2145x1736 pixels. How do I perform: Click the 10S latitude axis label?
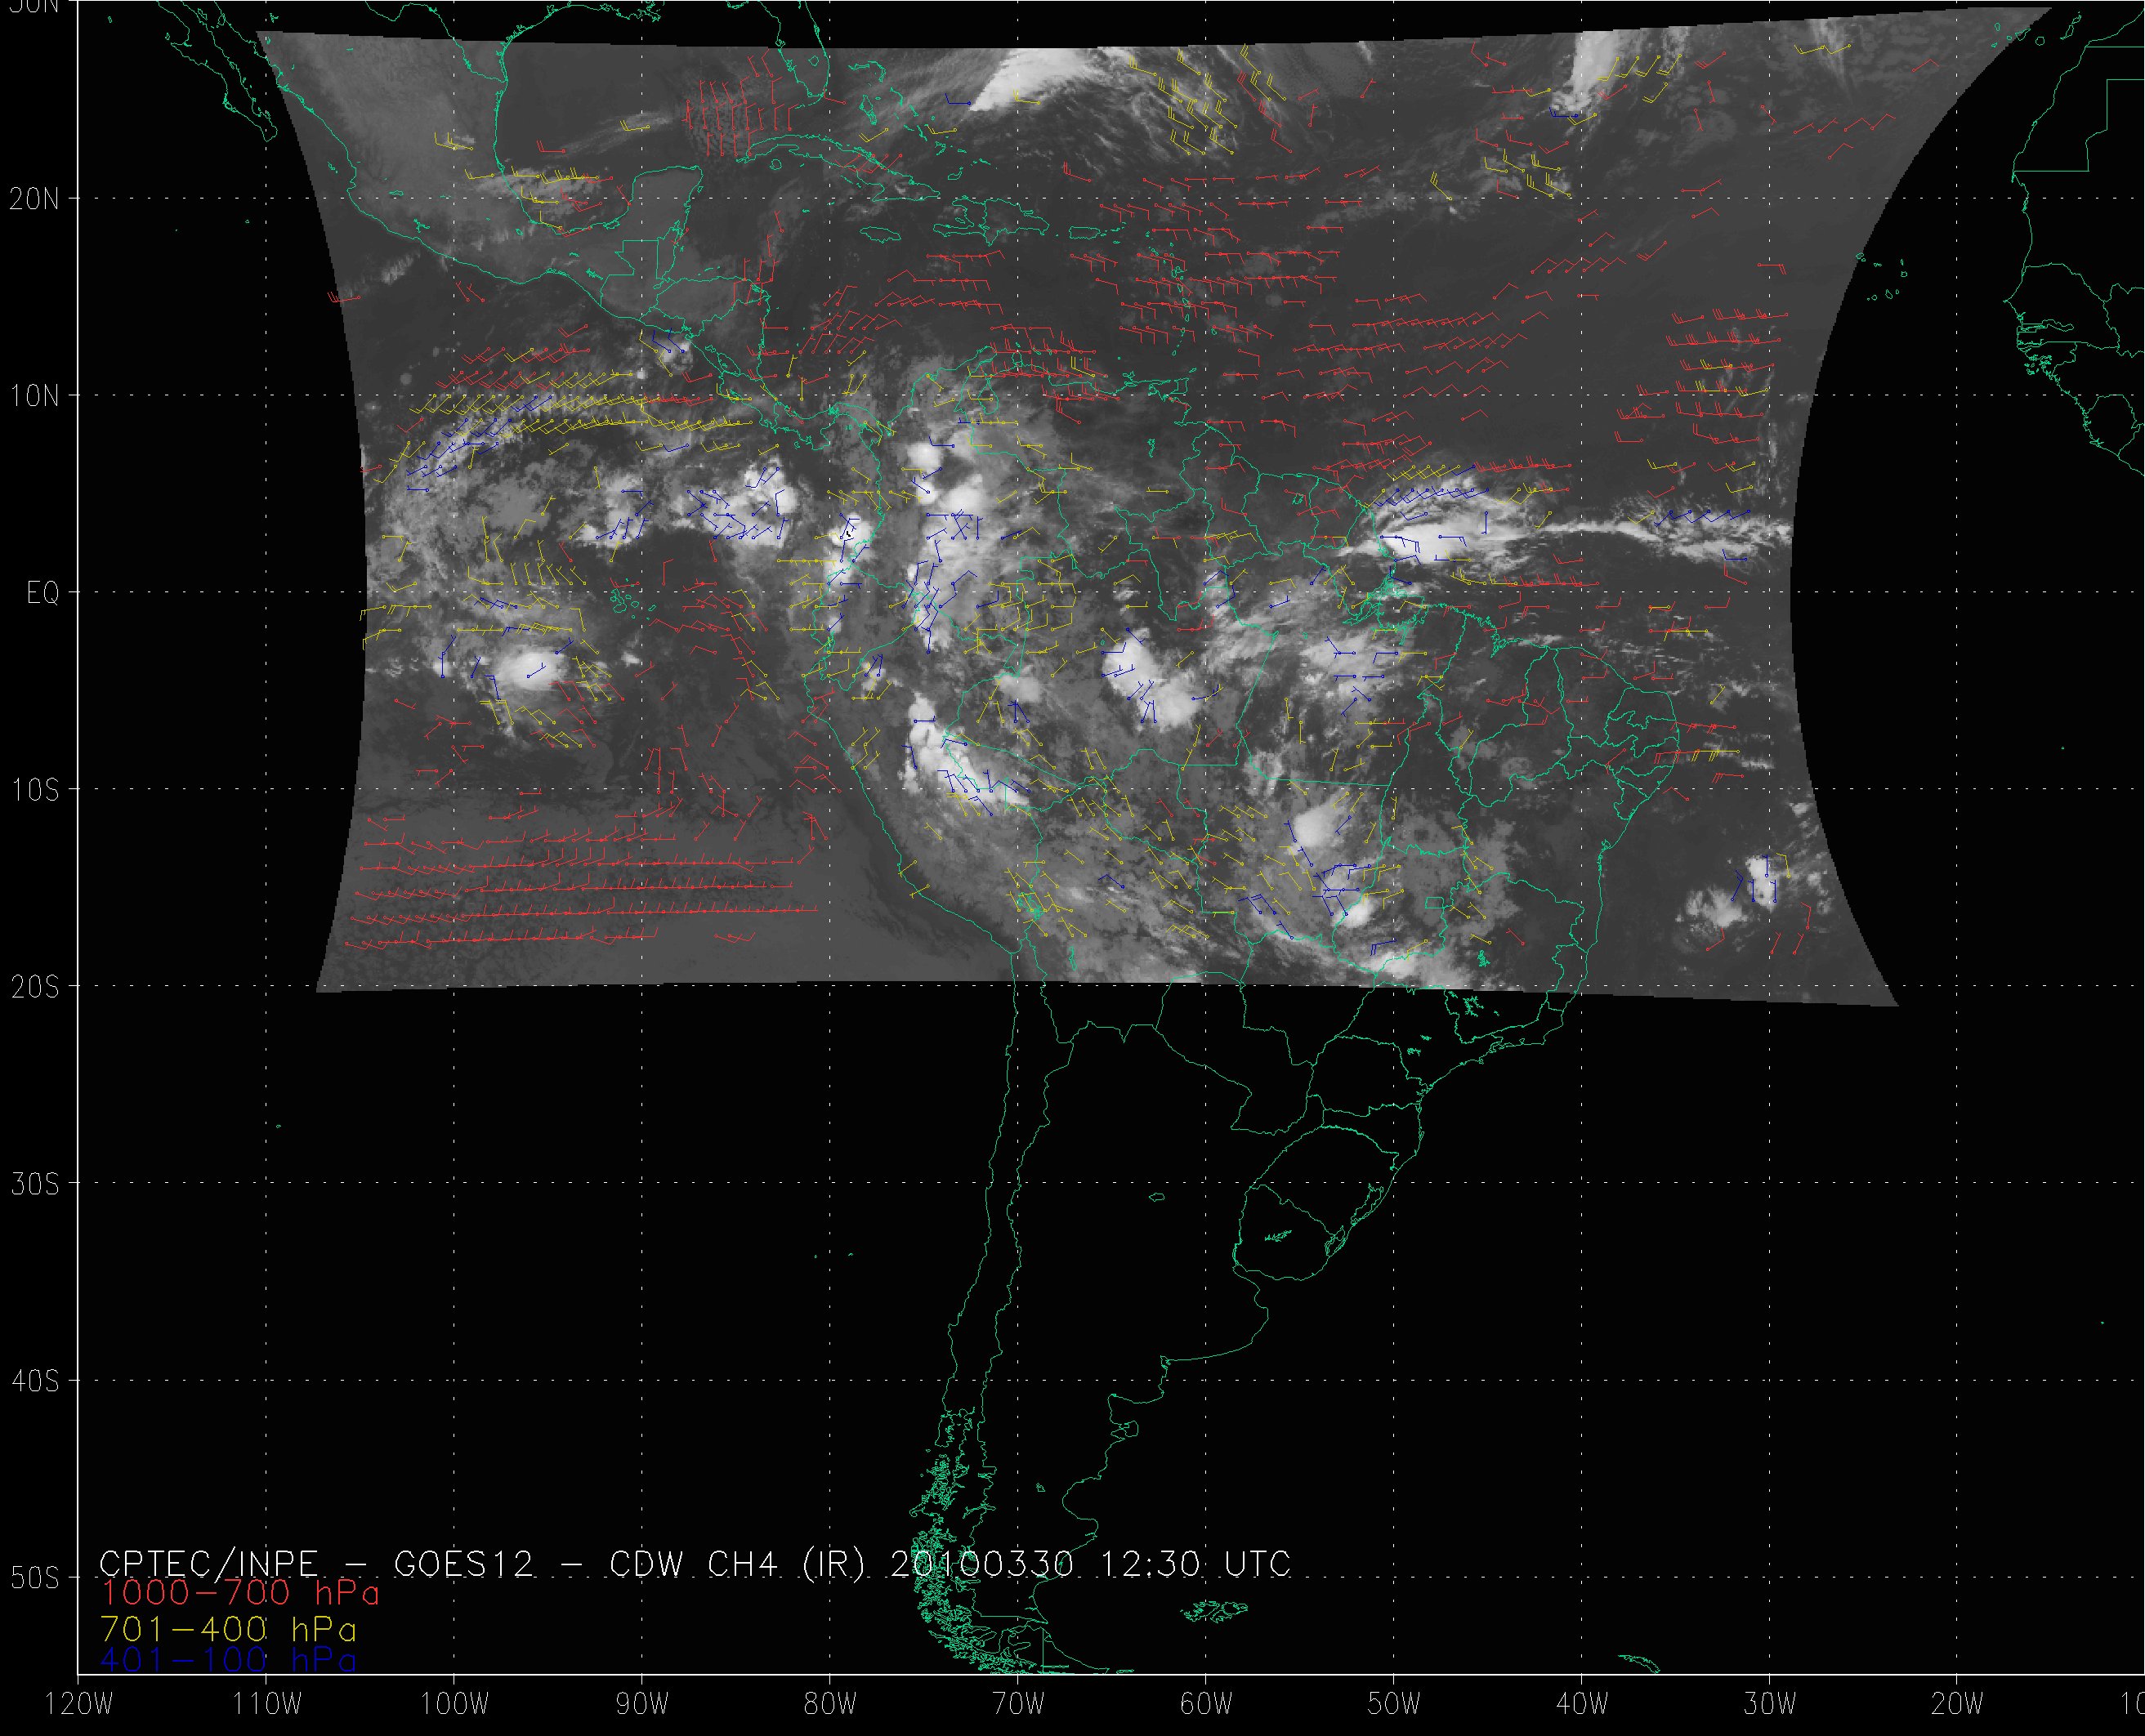34,790
